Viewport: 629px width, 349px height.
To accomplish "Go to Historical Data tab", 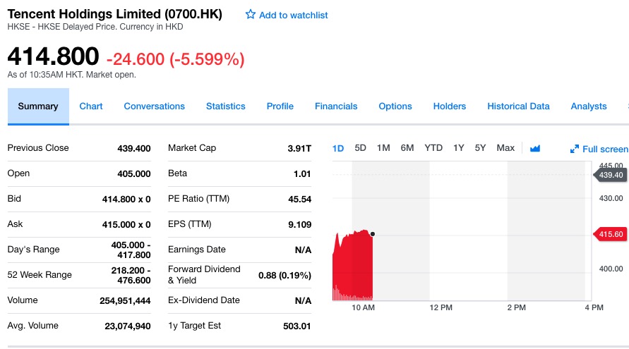I will coord(518,106).
